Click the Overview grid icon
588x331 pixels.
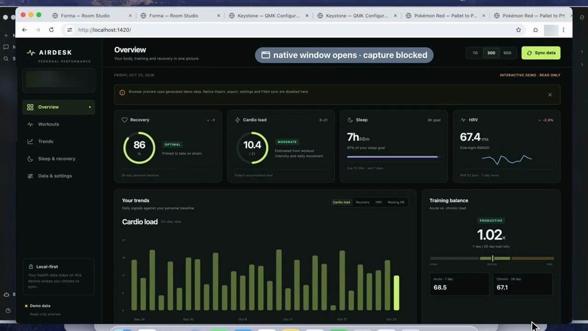point(30,107)
